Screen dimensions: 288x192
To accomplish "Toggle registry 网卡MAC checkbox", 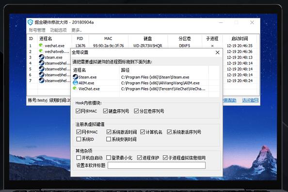I will [79, 132].
